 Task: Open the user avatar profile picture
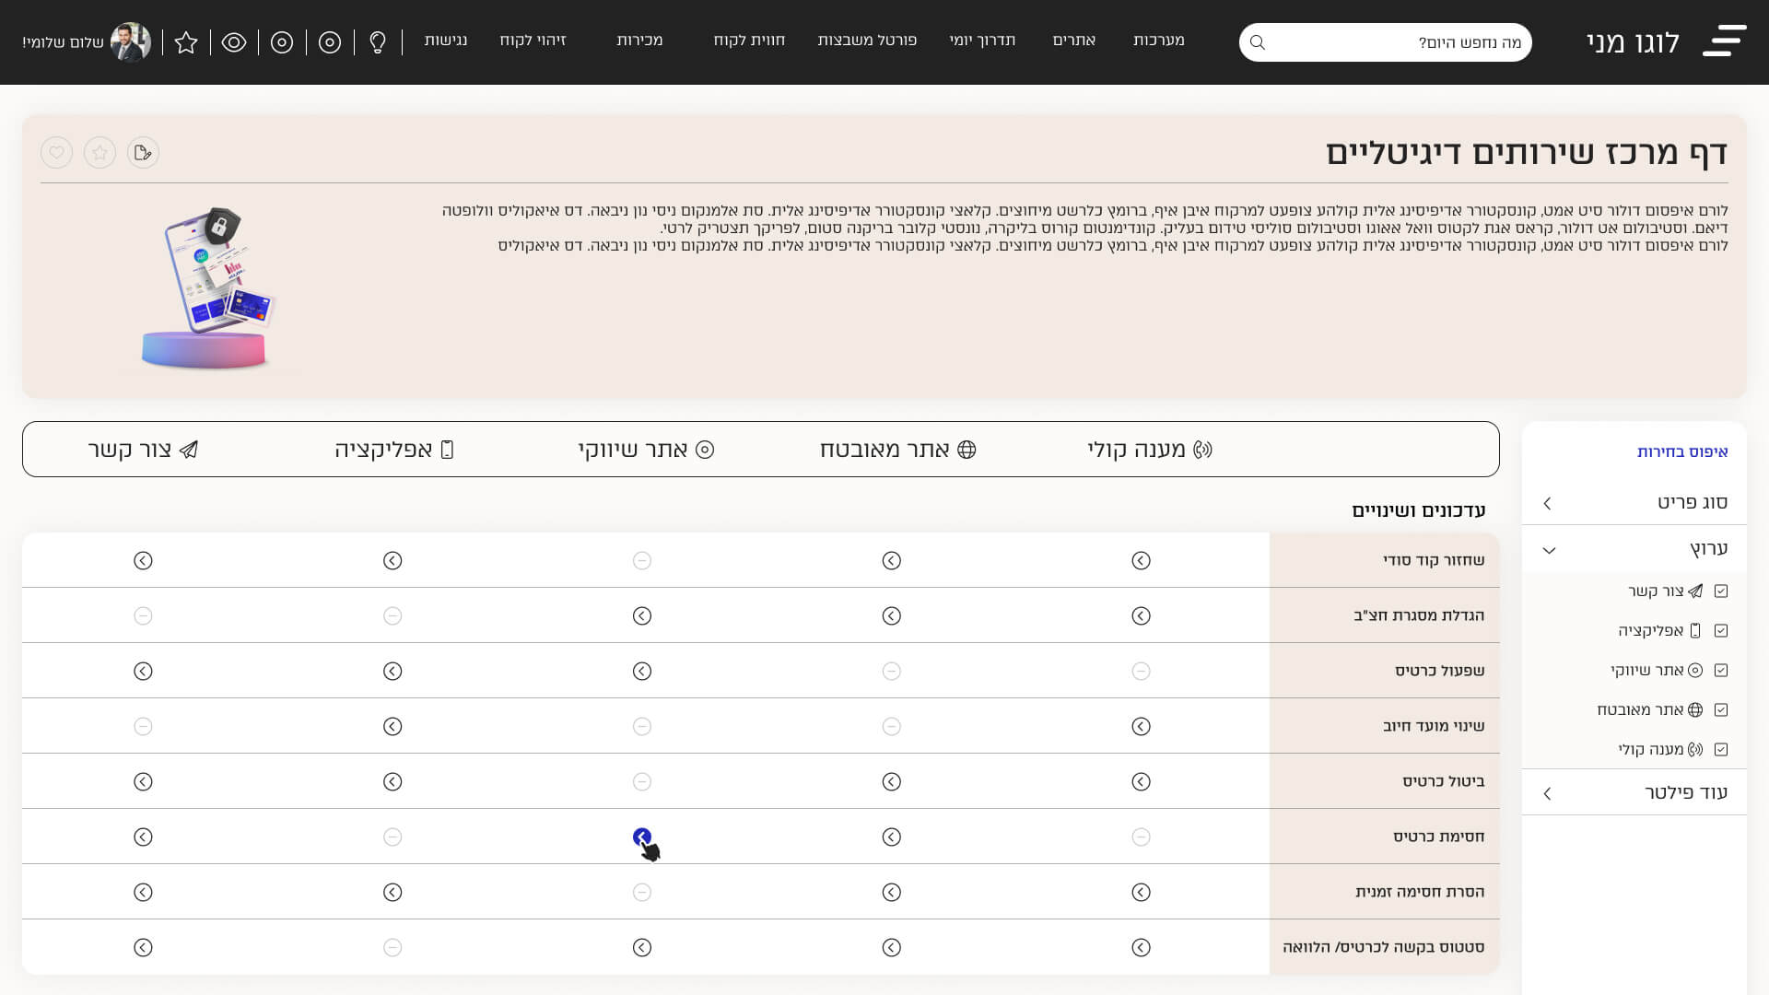coord(131,42)
